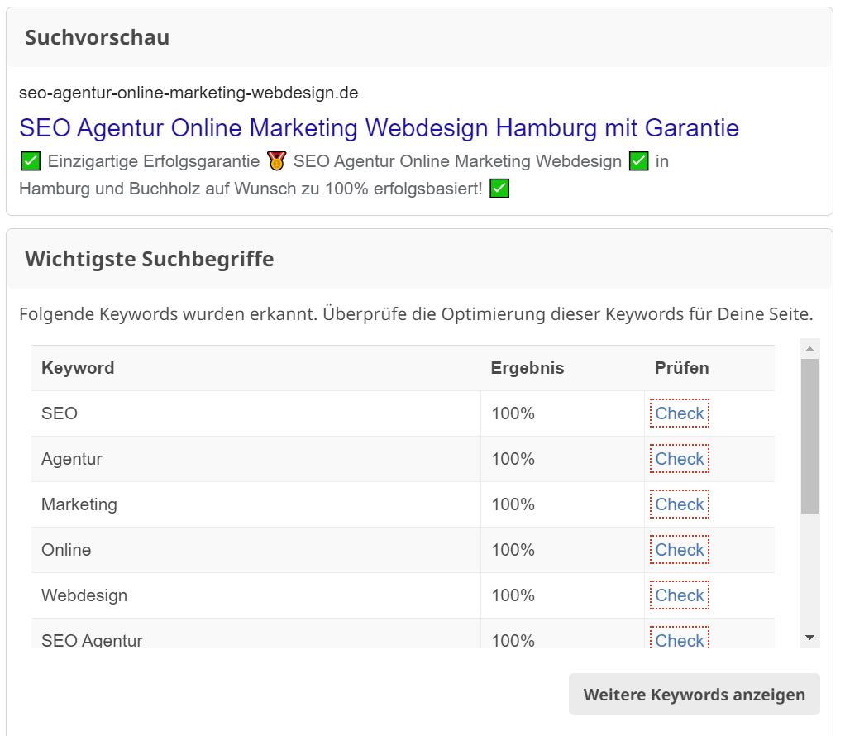This screenshot has height=736, width=845.
Task: Click the 100% result for Webdesign row
Action: pyautogui.click(x=513, y=595)
